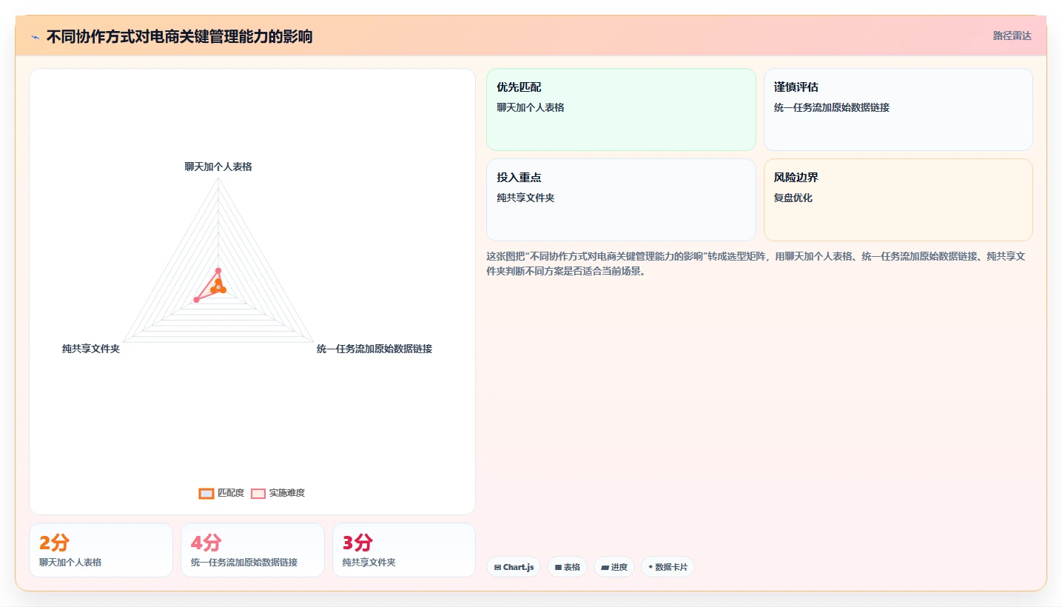
Task: Click 复盘优化 text in 风险边界 card
Action: point(793,198)
